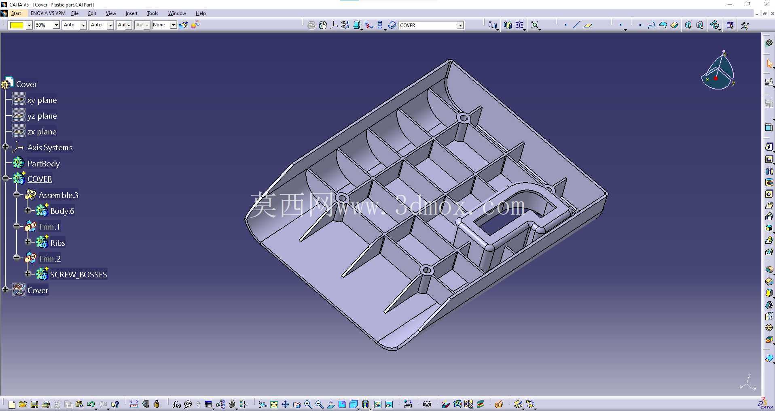This screenshot has height=411, width=775.
Task: Select the xy plane in tree
Action: pos(42,100)
